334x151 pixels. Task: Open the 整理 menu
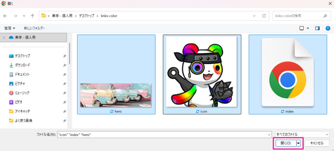(10, 28)
